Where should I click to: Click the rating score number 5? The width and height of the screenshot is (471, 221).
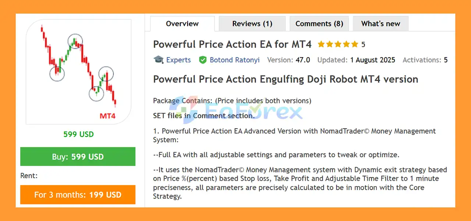(x=363, y=44)
